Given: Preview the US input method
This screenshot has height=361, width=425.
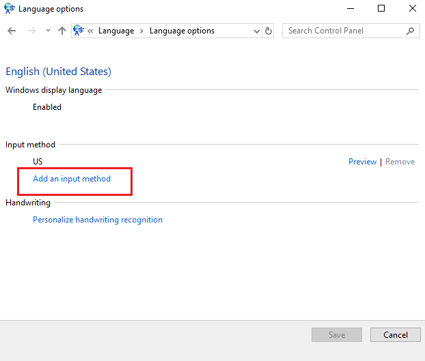Looking at the screenshot, I should pyautogui.click(x=362, y=162).
